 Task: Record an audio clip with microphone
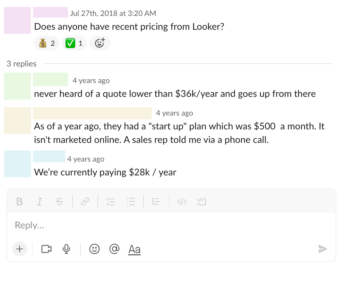67,249
